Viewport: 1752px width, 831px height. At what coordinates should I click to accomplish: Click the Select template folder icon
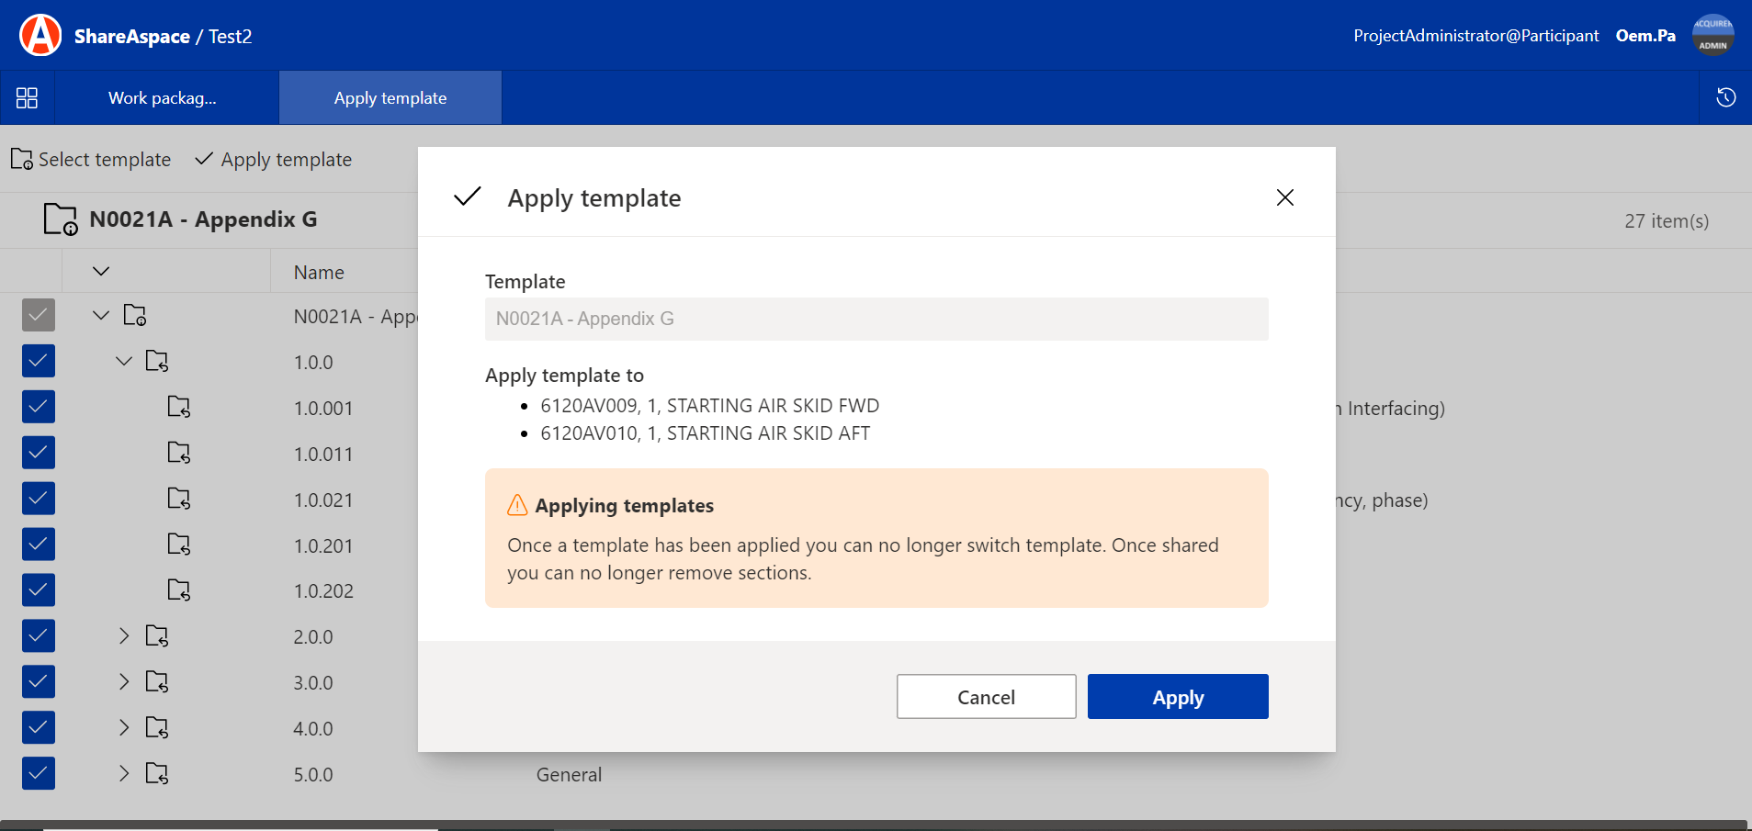click(x=22, y=160)
